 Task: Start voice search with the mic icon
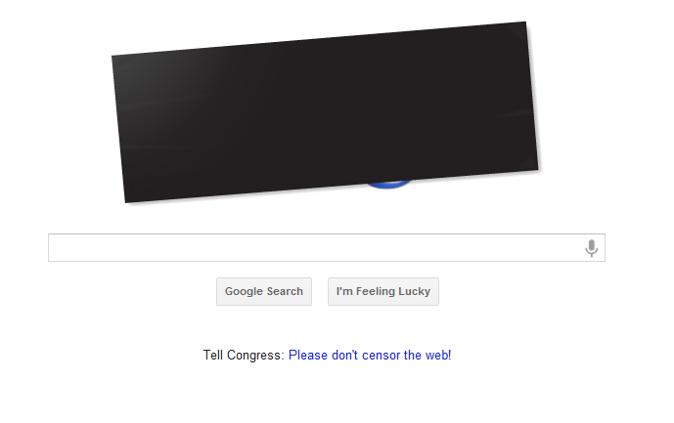pos(592,248)
